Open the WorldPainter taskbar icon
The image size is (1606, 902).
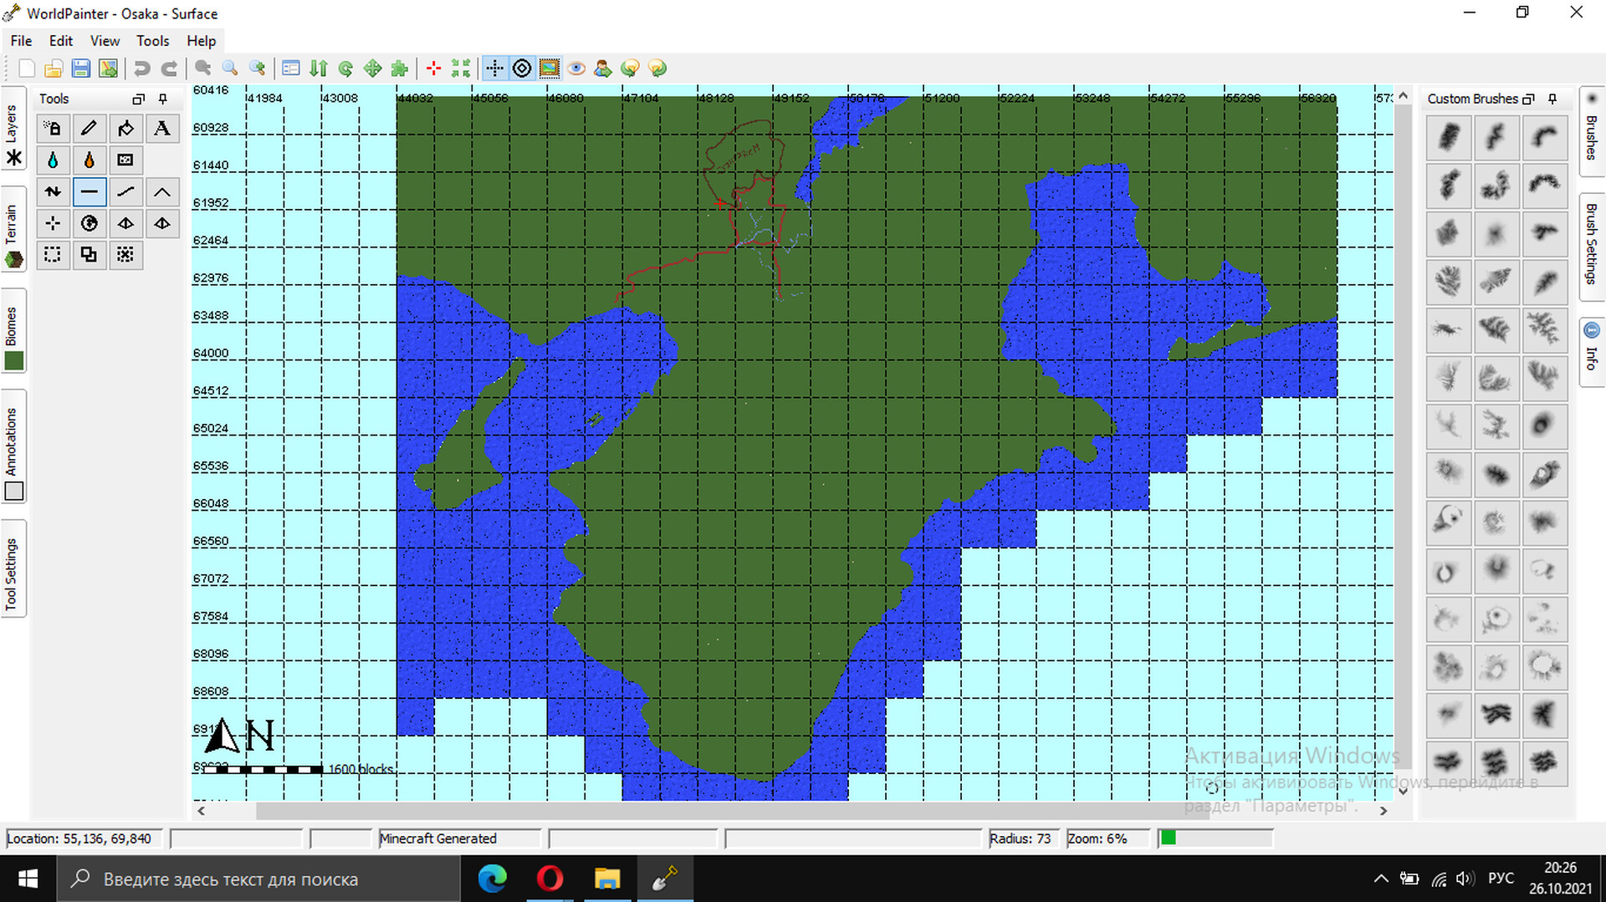coord(665,879)
